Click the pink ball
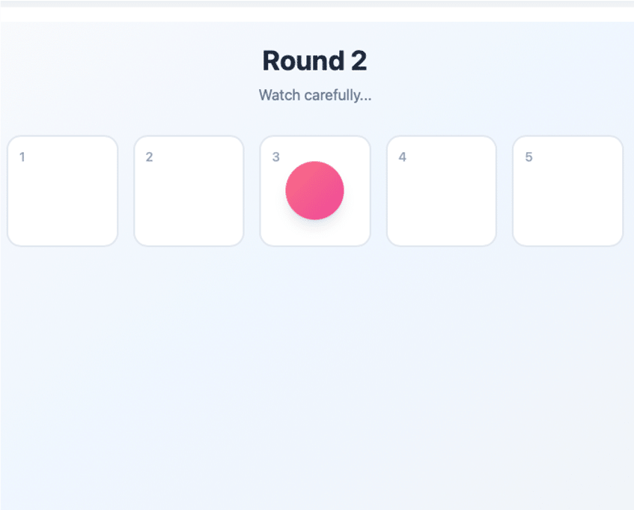The width and height of the screenshot is (634, 510). point(314,190)
